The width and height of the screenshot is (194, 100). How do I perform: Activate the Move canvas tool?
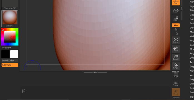[x=176, y=49]
